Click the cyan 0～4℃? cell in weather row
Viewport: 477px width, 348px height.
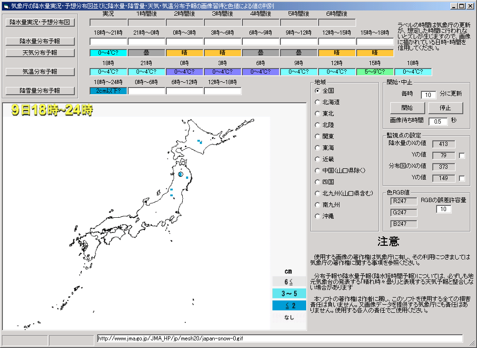108,53
